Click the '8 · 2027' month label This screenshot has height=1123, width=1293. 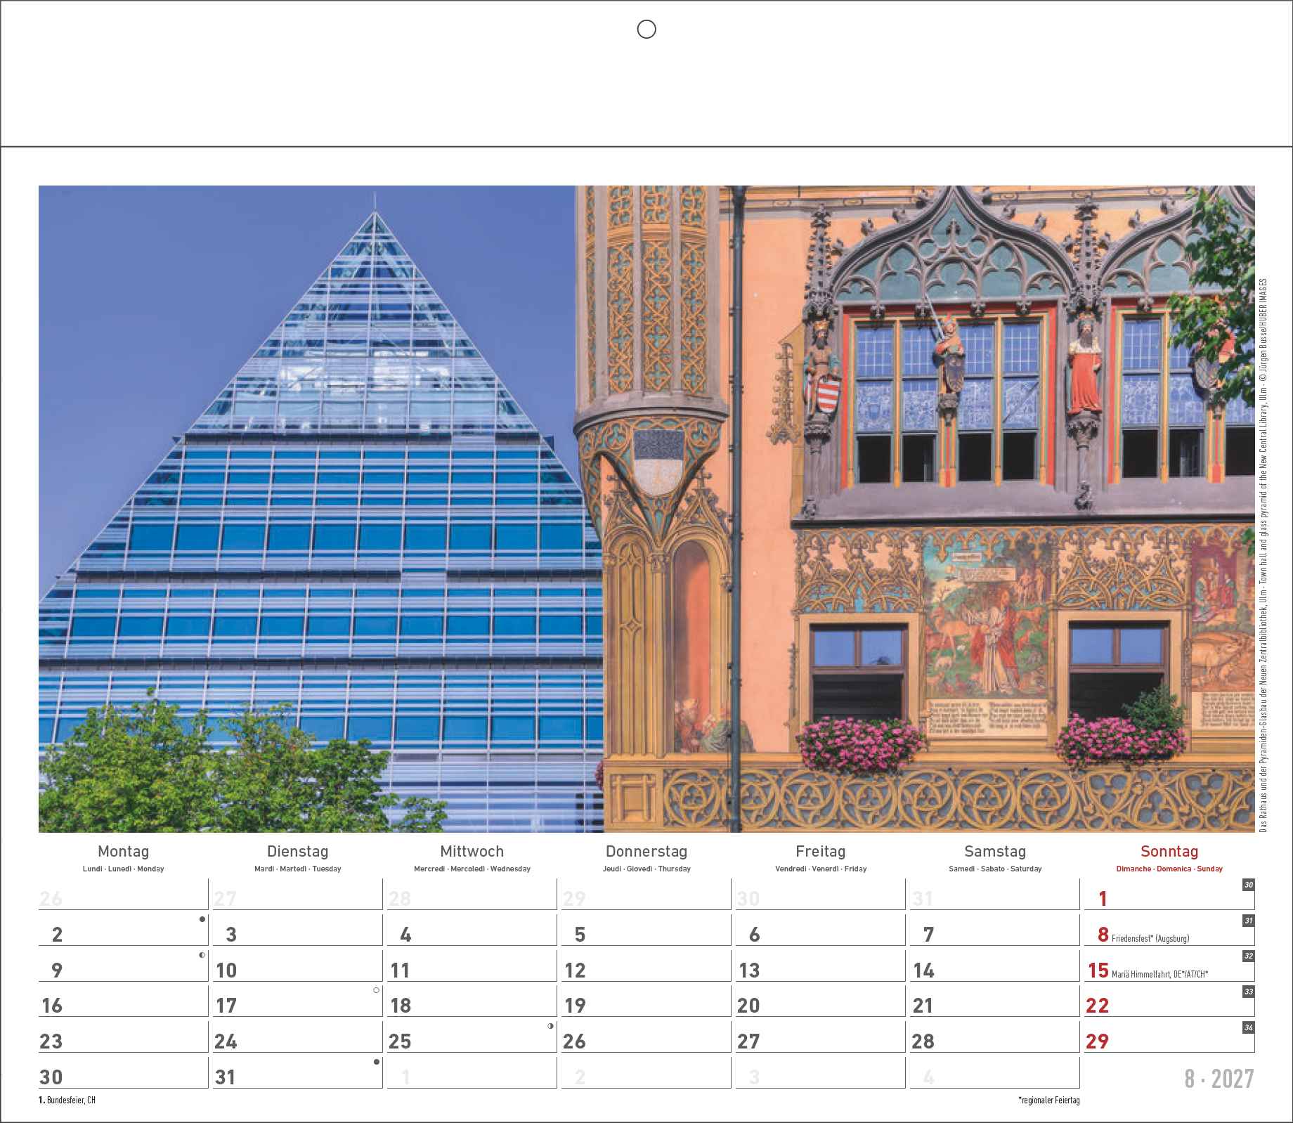point(1219,1079)
